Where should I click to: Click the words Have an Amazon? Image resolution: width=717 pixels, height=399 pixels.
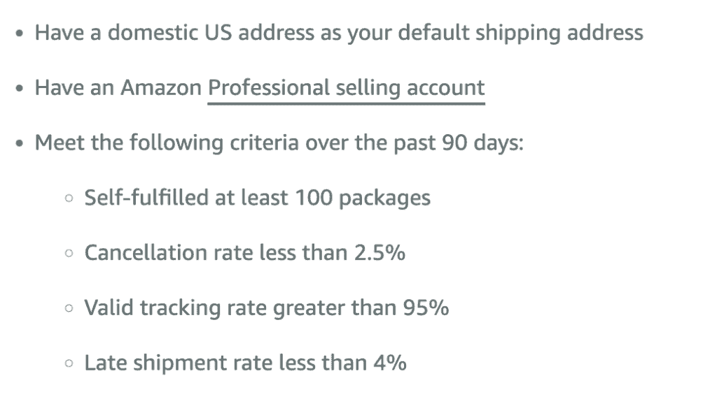pyautogui.click(x=118, y=89)
